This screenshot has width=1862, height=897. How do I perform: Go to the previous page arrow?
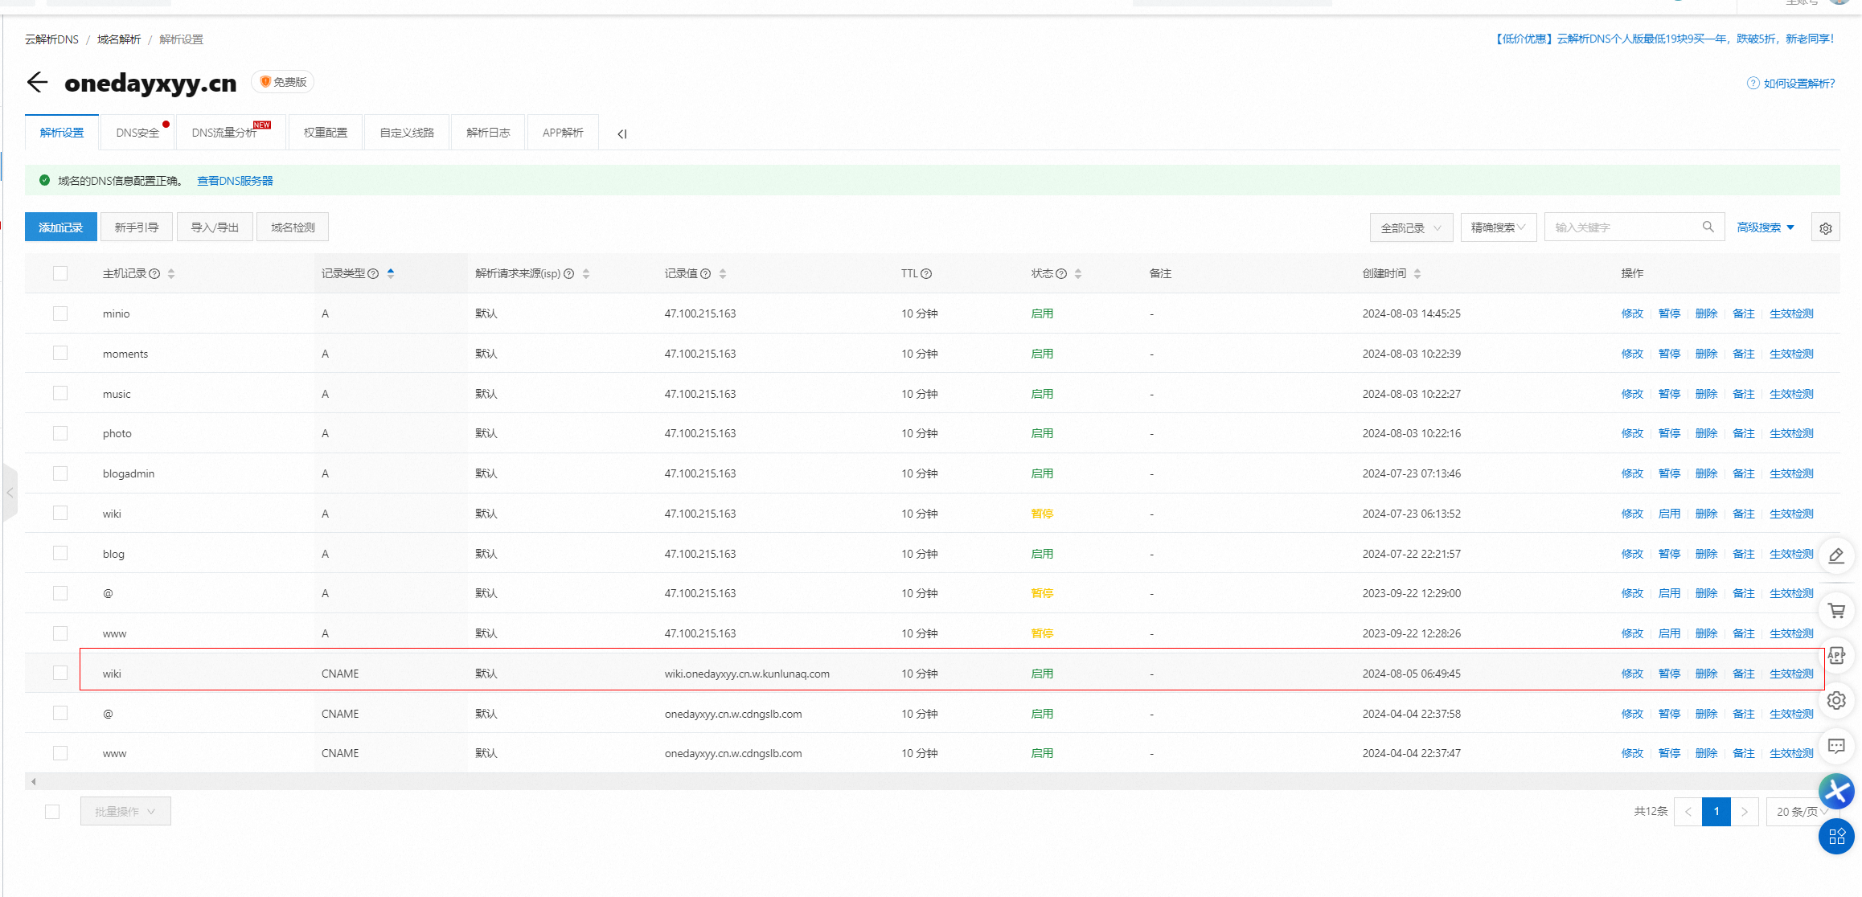coord(1688,812)
